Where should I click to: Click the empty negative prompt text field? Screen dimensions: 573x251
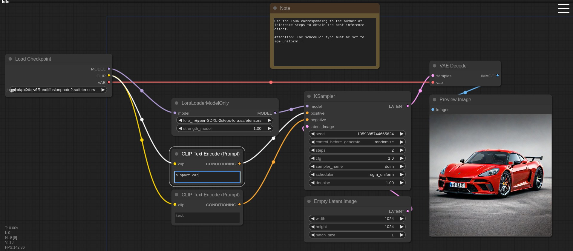[207, 218]
